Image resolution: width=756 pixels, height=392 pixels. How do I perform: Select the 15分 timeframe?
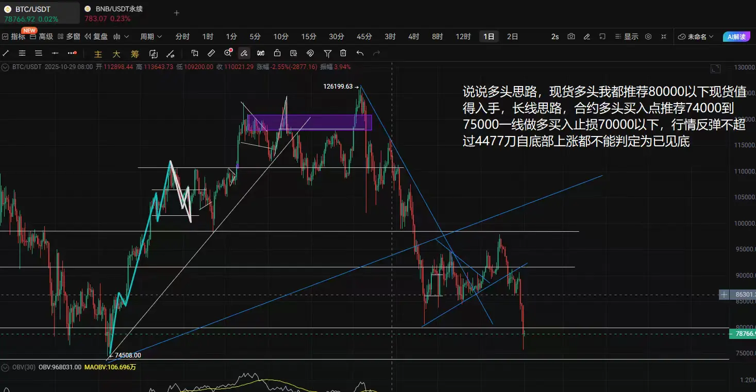click(309, 37)
